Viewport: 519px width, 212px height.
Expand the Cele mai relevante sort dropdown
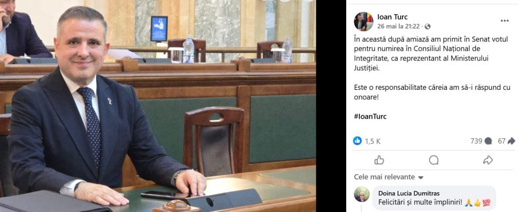pos(389,177)
